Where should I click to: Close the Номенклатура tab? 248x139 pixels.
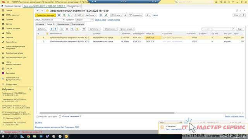tap(80, 6)
